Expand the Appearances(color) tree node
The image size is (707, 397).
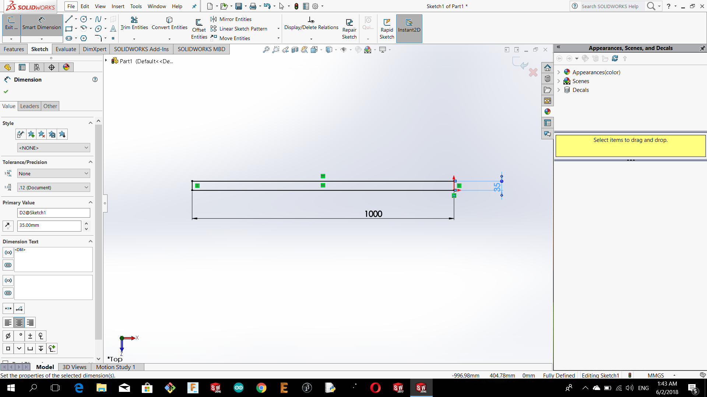coord(559,72)
